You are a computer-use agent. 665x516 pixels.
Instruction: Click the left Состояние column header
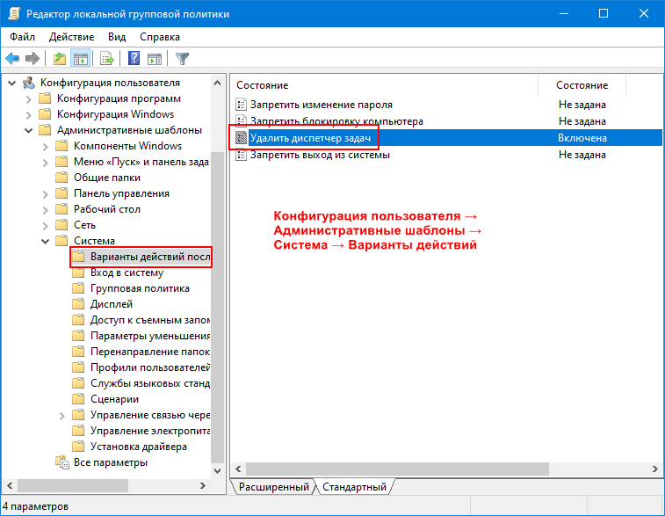click(384, 85)
